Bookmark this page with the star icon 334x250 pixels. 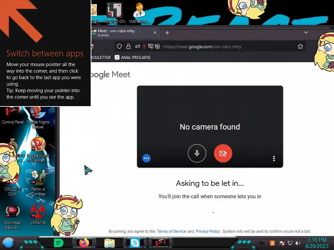[300, 46]
